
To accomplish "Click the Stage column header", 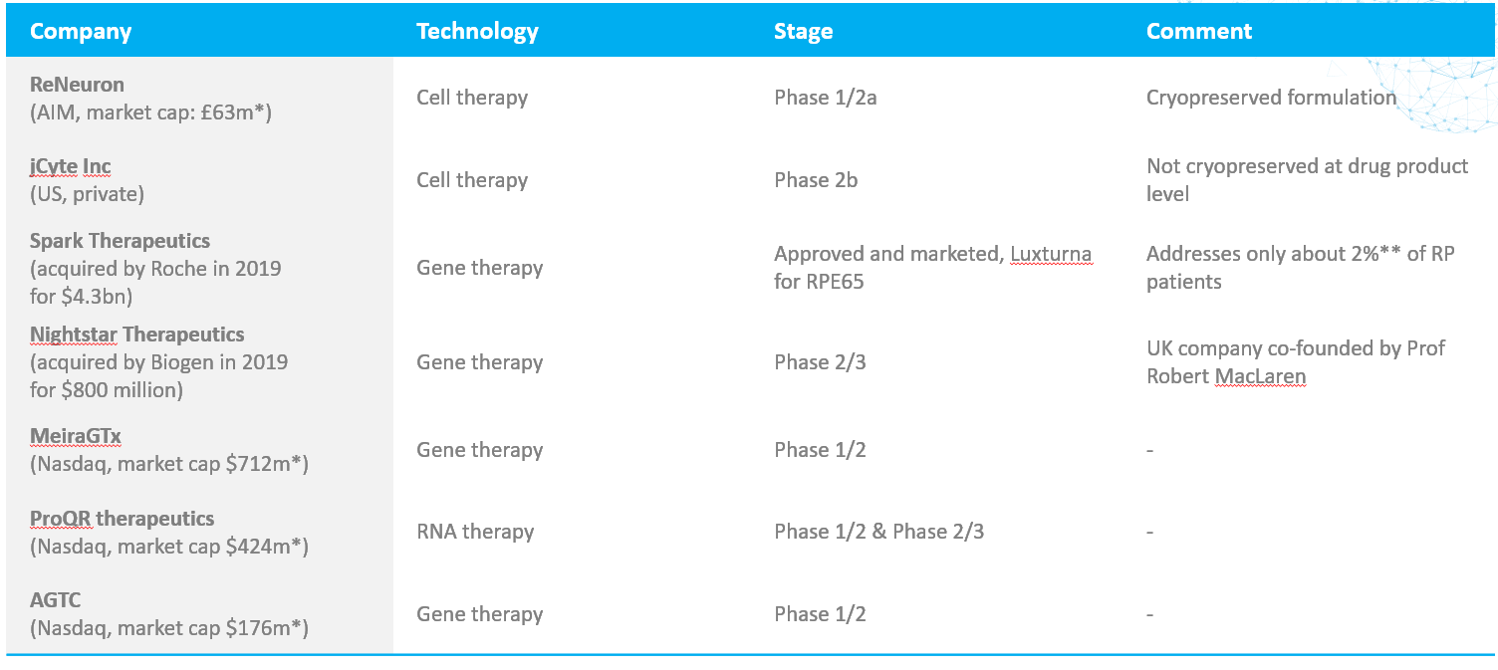I will coord(803,31).
